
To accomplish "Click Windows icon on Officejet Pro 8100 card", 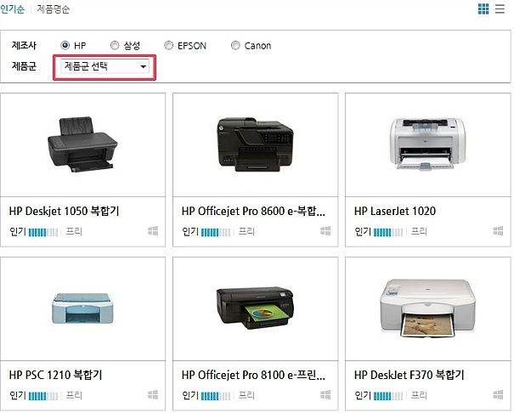I will pos(325,394).
